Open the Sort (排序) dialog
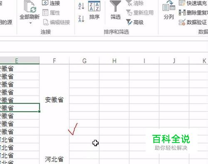This screenshot has height=164, width=208. [94, 10]
